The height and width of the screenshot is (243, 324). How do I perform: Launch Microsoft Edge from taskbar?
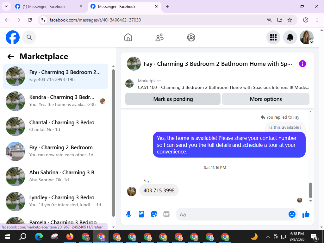tap(39, 237)
